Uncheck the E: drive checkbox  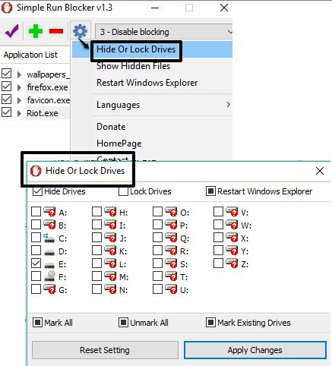(x=36, y=263)
